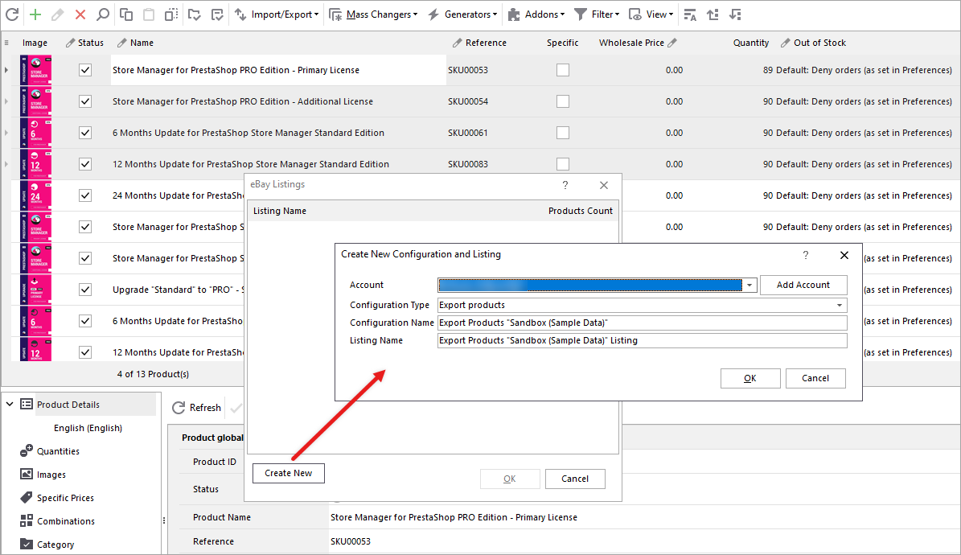Click the green Add product plus icon
The image size is (961, 555).
(35, 14)
